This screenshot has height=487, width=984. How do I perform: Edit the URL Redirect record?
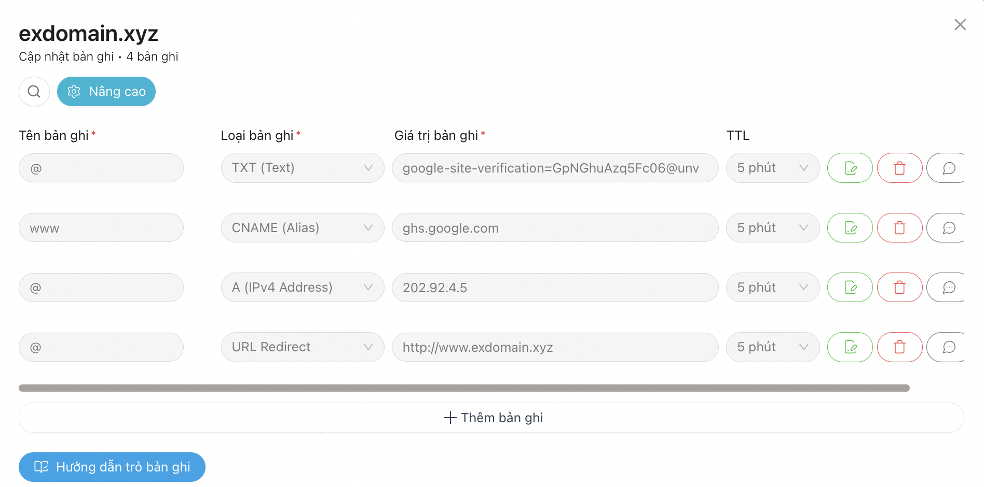point(850,347)
